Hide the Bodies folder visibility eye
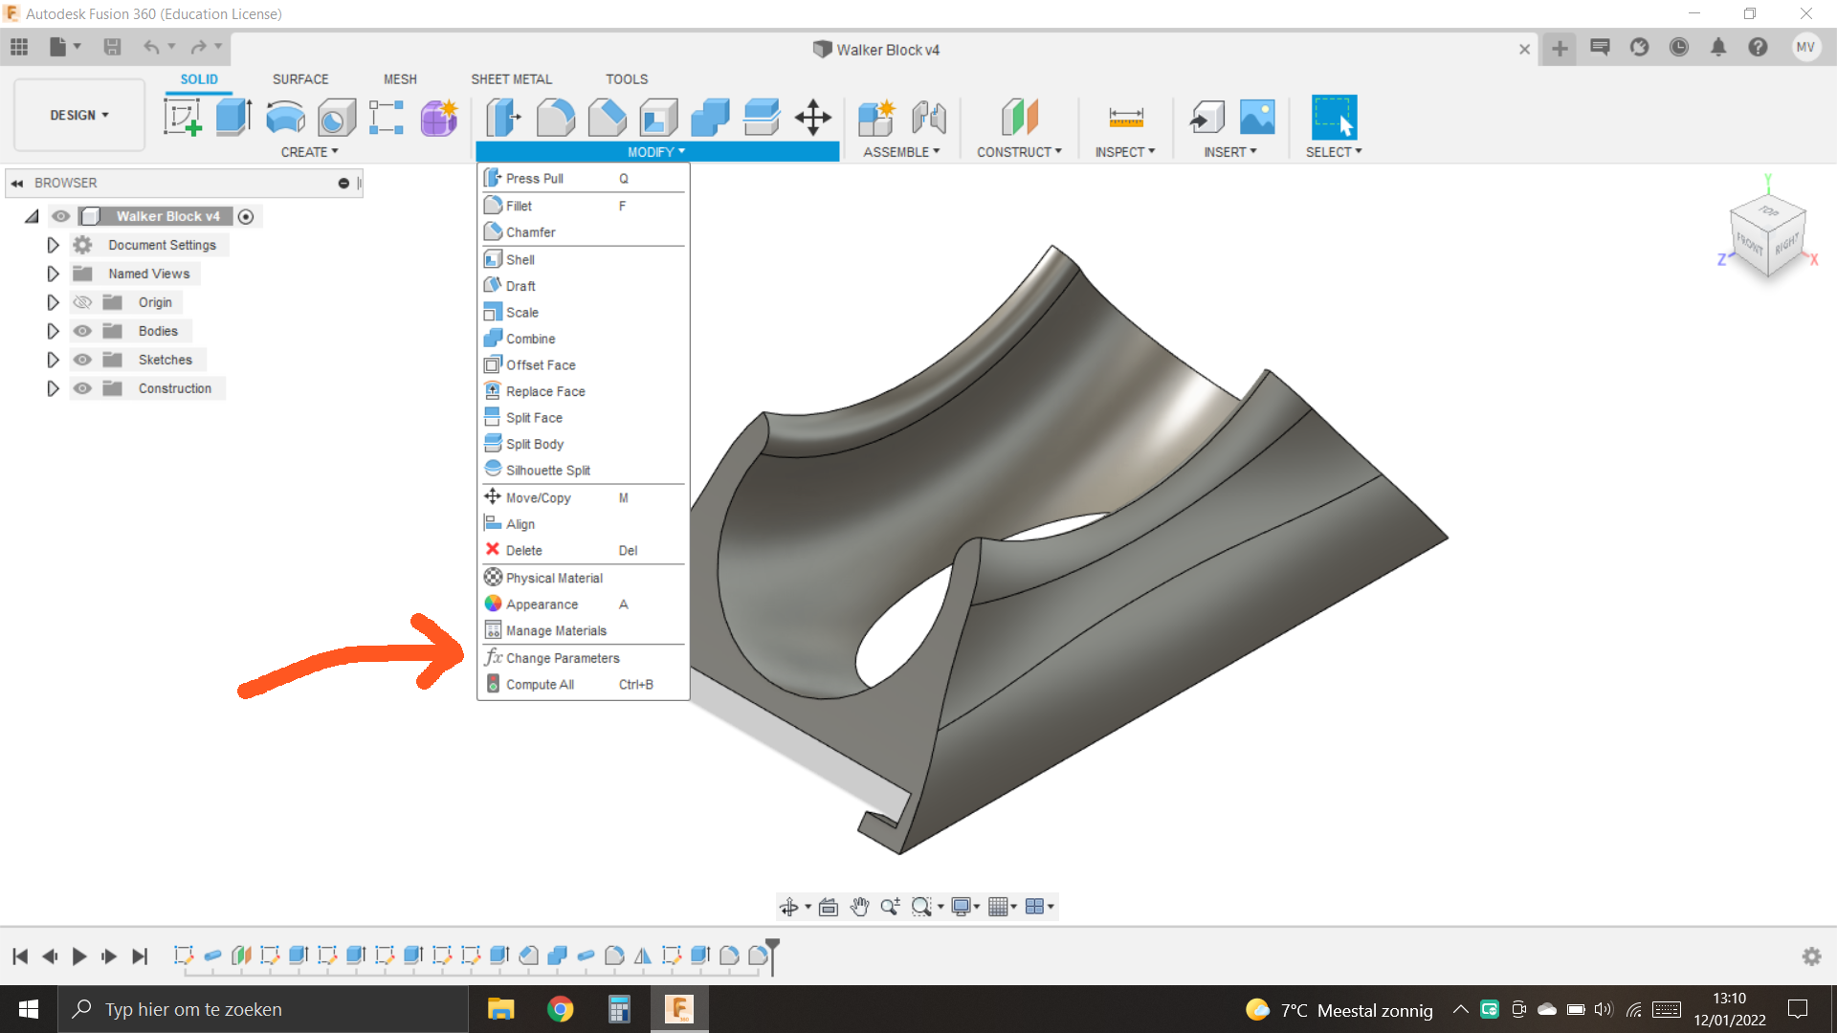The image size is (1837, 1033). 83,331
